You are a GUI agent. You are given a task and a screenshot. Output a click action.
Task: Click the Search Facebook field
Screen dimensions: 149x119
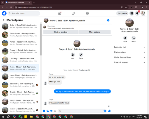pyautogui.click(x=24, y=13)
